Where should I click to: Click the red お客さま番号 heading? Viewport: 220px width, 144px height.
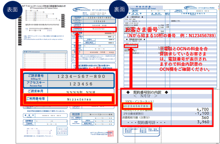(141, 30)
